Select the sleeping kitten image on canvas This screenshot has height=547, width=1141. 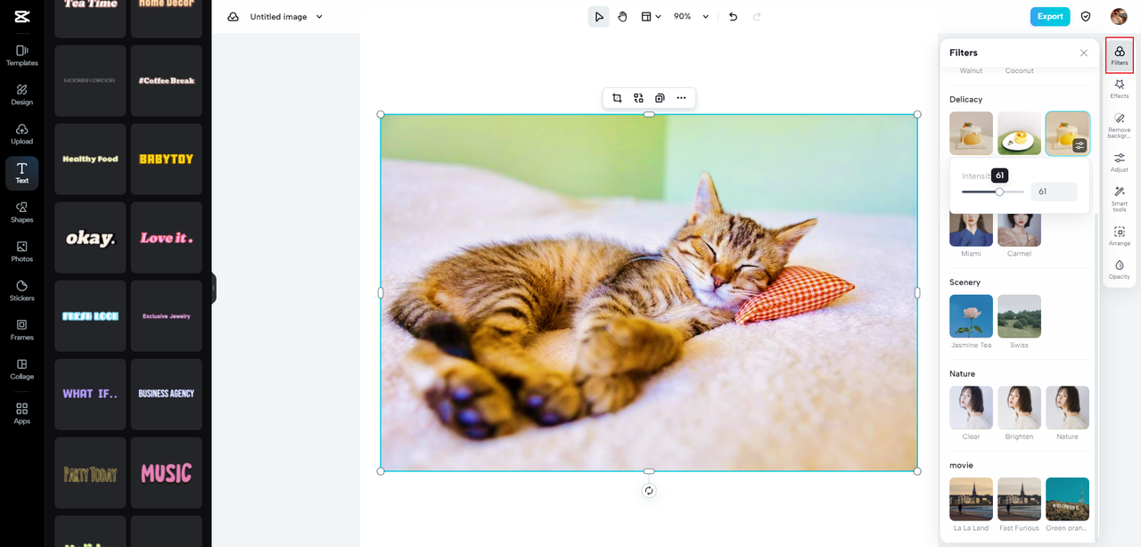coord(649,292)
